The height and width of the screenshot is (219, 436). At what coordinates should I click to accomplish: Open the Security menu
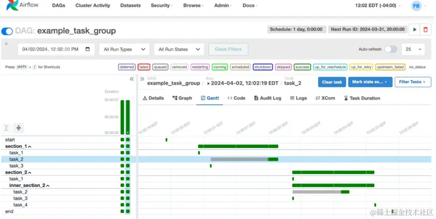pyautogui.click(x=162, y=6)
